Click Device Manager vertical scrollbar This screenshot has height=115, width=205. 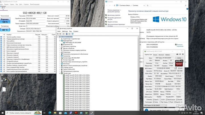(138, 73)
